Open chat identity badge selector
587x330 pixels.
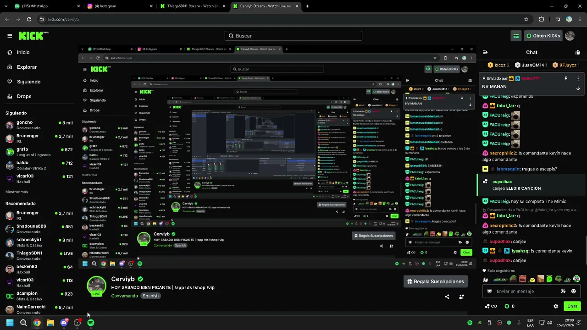(489, 291)
